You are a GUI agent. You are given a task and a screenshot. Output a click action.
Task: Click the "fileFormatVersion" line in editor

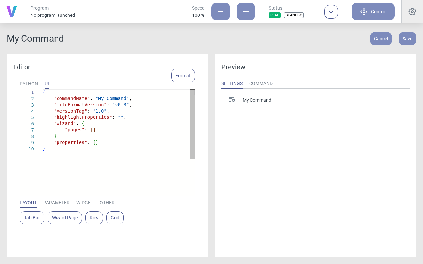pos(93,105)
